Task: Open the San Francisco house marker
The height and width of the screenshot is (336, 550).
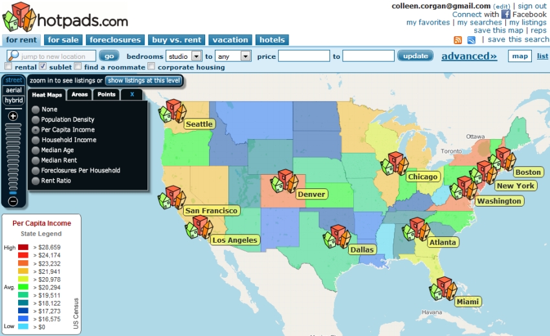Action: point(172,197)
